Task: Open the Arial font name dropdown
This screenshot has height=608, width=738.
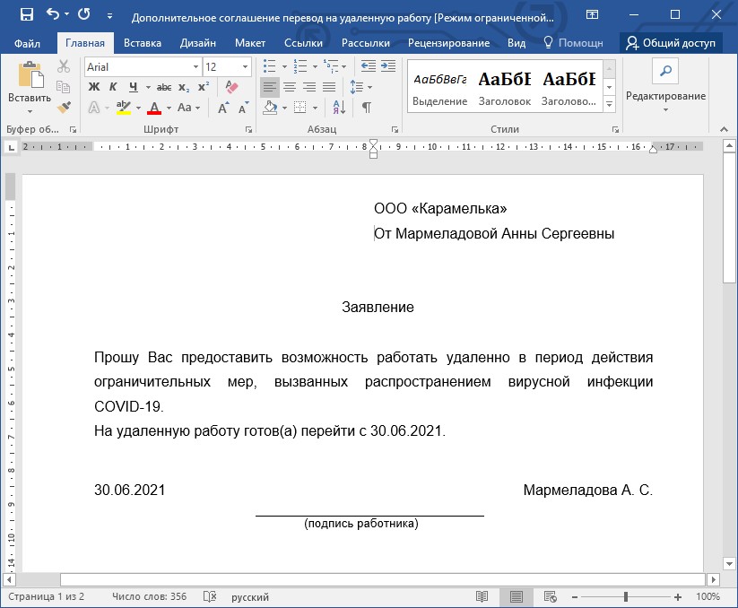Action: pos(195,67)
